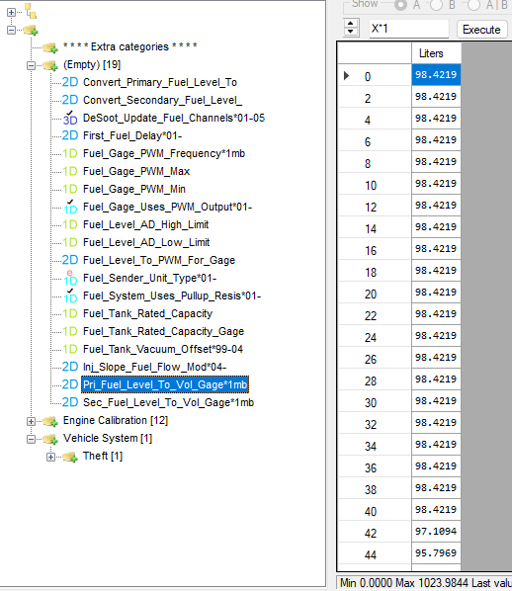Collapse the Vehicle System [1] category

coord(32,439)
